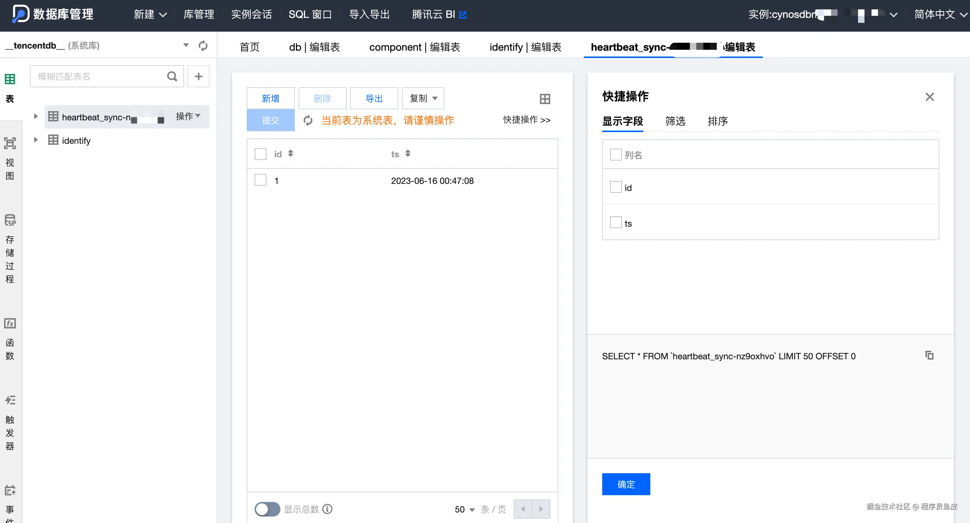The width and height of the screenshot is (970, 523).
Task: Expand the identify table tree node
Action: (36, 140)
